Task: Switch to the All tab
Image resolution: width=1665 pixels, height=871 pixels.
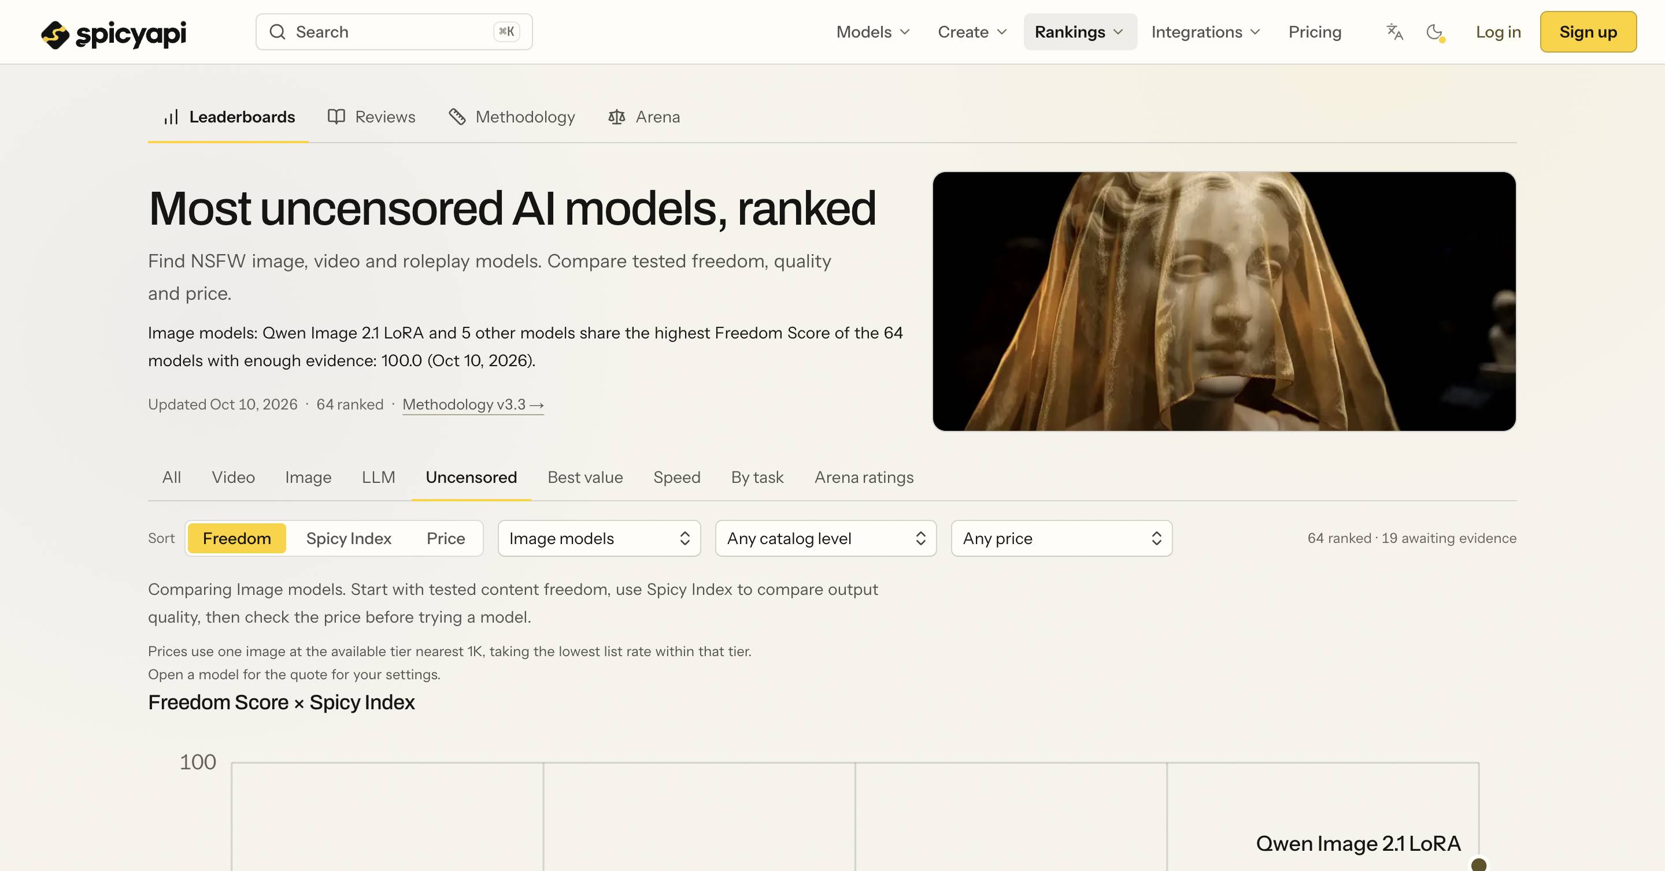Action: pyautogui.click(x=171, y=477)
